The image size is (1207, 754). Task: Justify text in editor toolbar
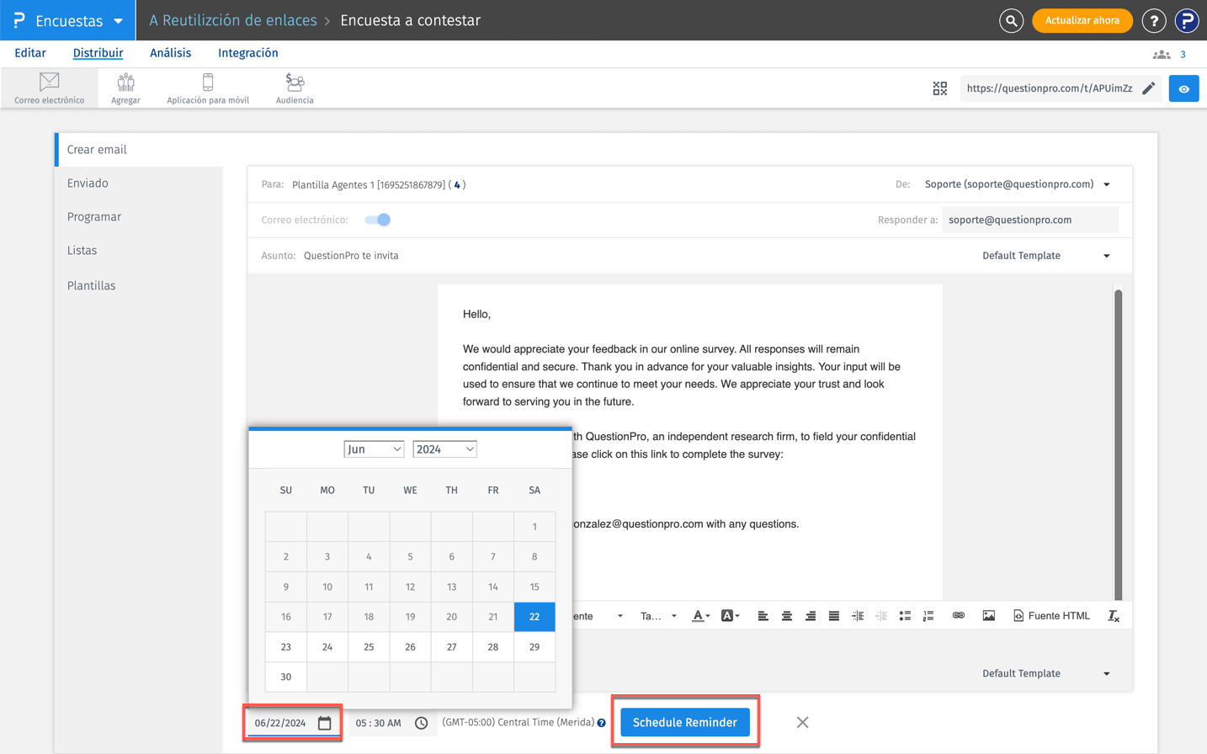tap(833, 616)
